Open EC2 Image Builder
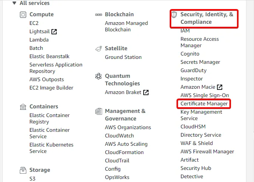This screenshot has width=254, height=182. click(x=51, y=88)
